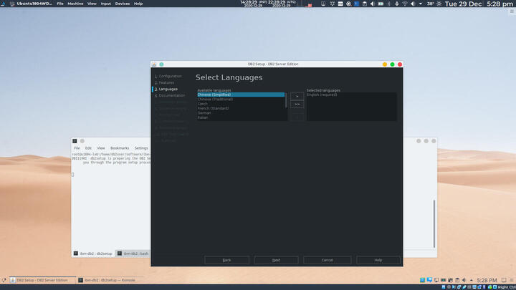Click the battery icon in the host menu bar
The height and width of the screenshot is (290, 516).
pyautogui.click(x=381, y=4)
